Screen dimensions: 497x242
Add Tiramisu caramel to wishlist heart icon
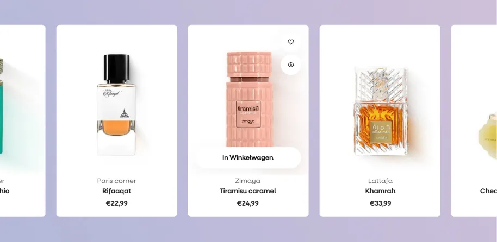[291, 42]
